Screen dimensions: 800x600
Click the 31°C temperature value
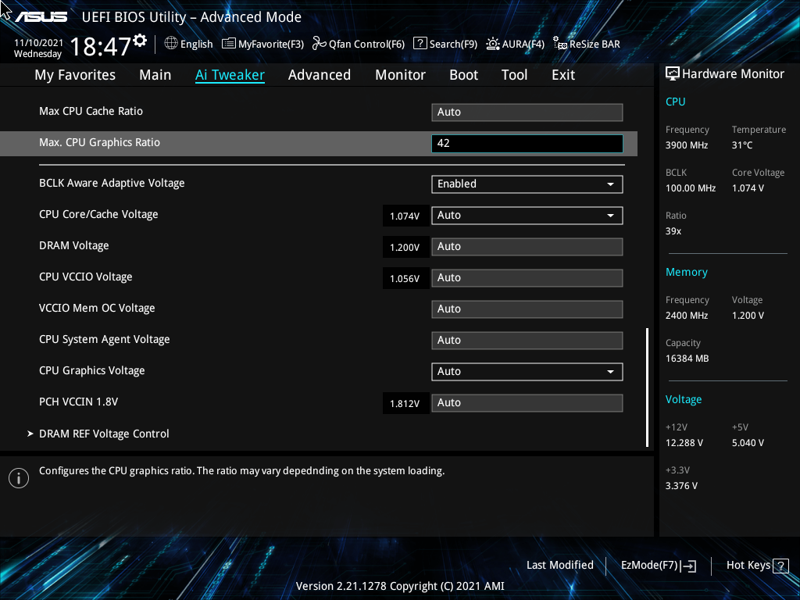coord(742,145)
